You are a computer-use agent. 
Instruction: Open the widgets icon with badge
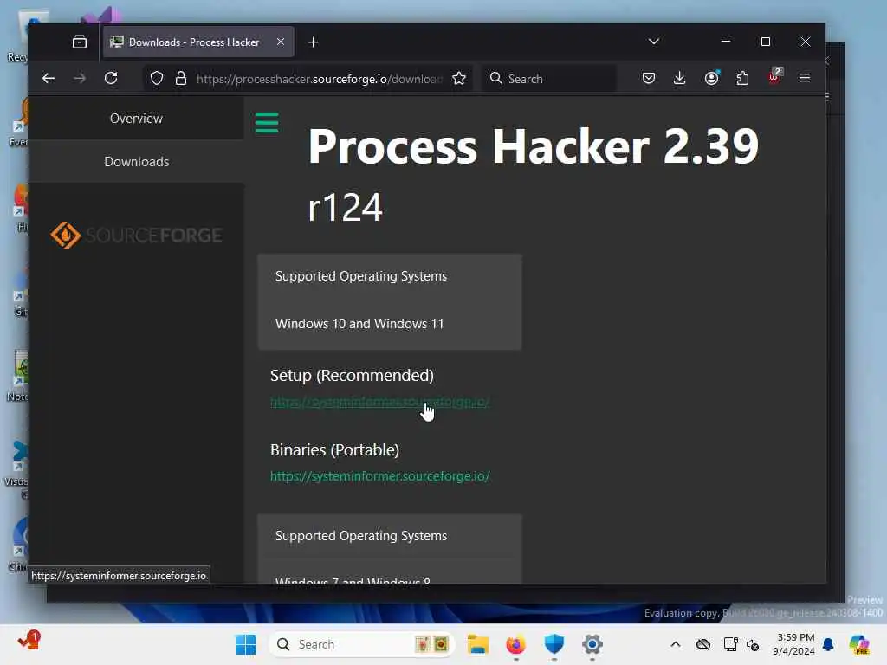29,640
